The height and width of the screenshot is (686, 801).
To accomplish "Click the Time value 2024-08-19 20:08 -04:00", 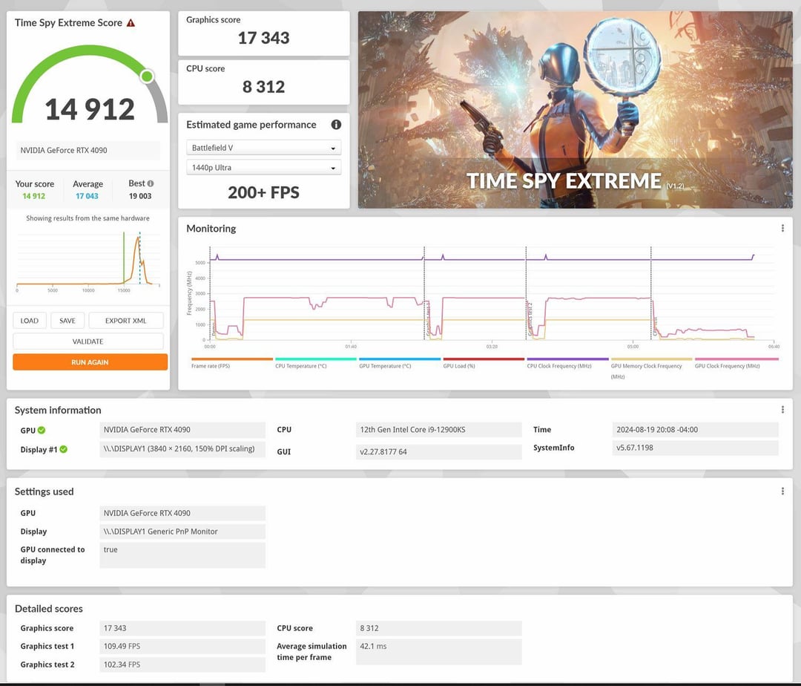I will point(695,430).
